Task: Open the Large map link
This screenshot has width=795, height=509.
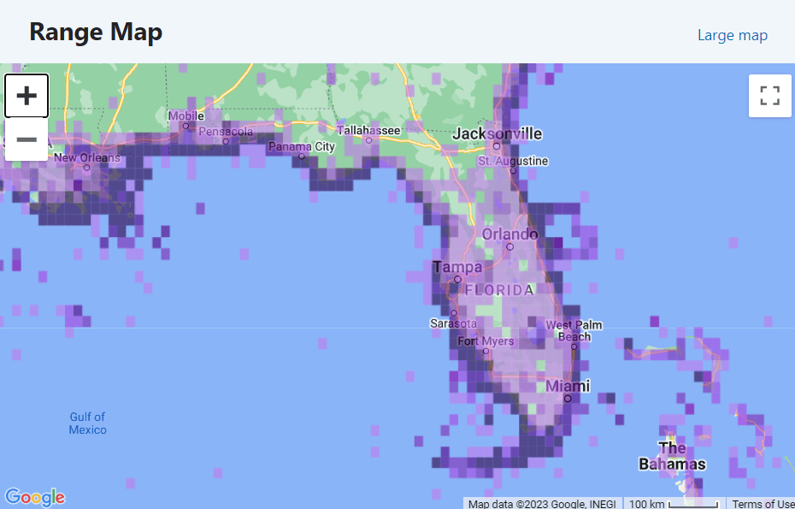Action: tap(732, 36)
